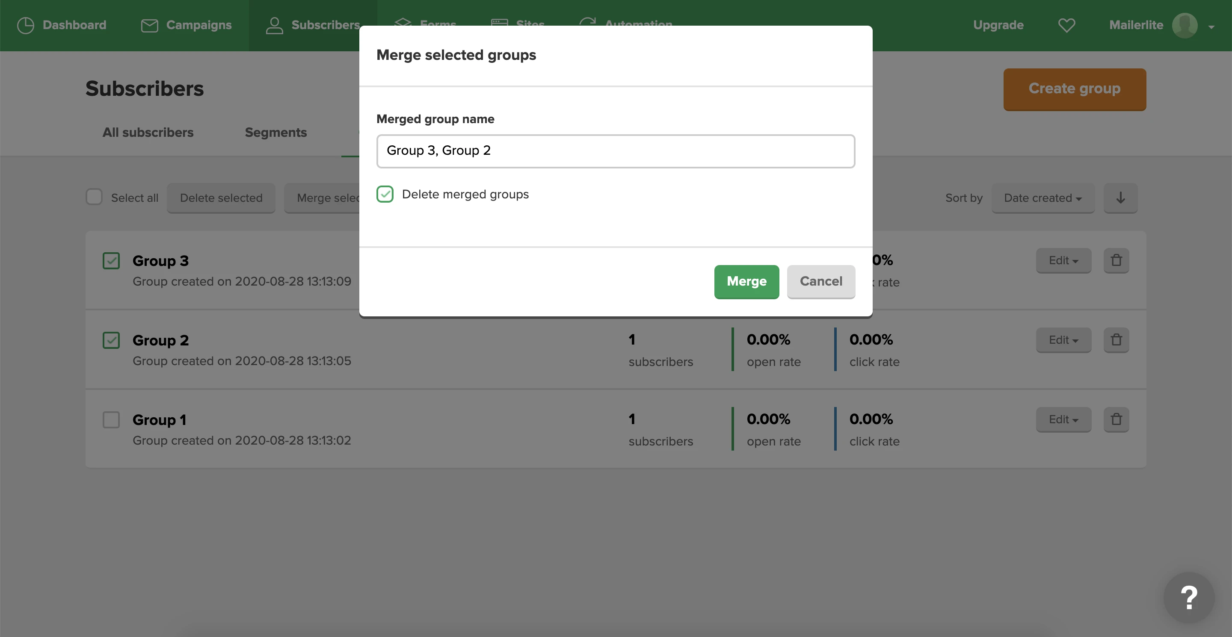Switch to the Segments tab
The height and width of the screenshot is (637, 1232).
275,133
